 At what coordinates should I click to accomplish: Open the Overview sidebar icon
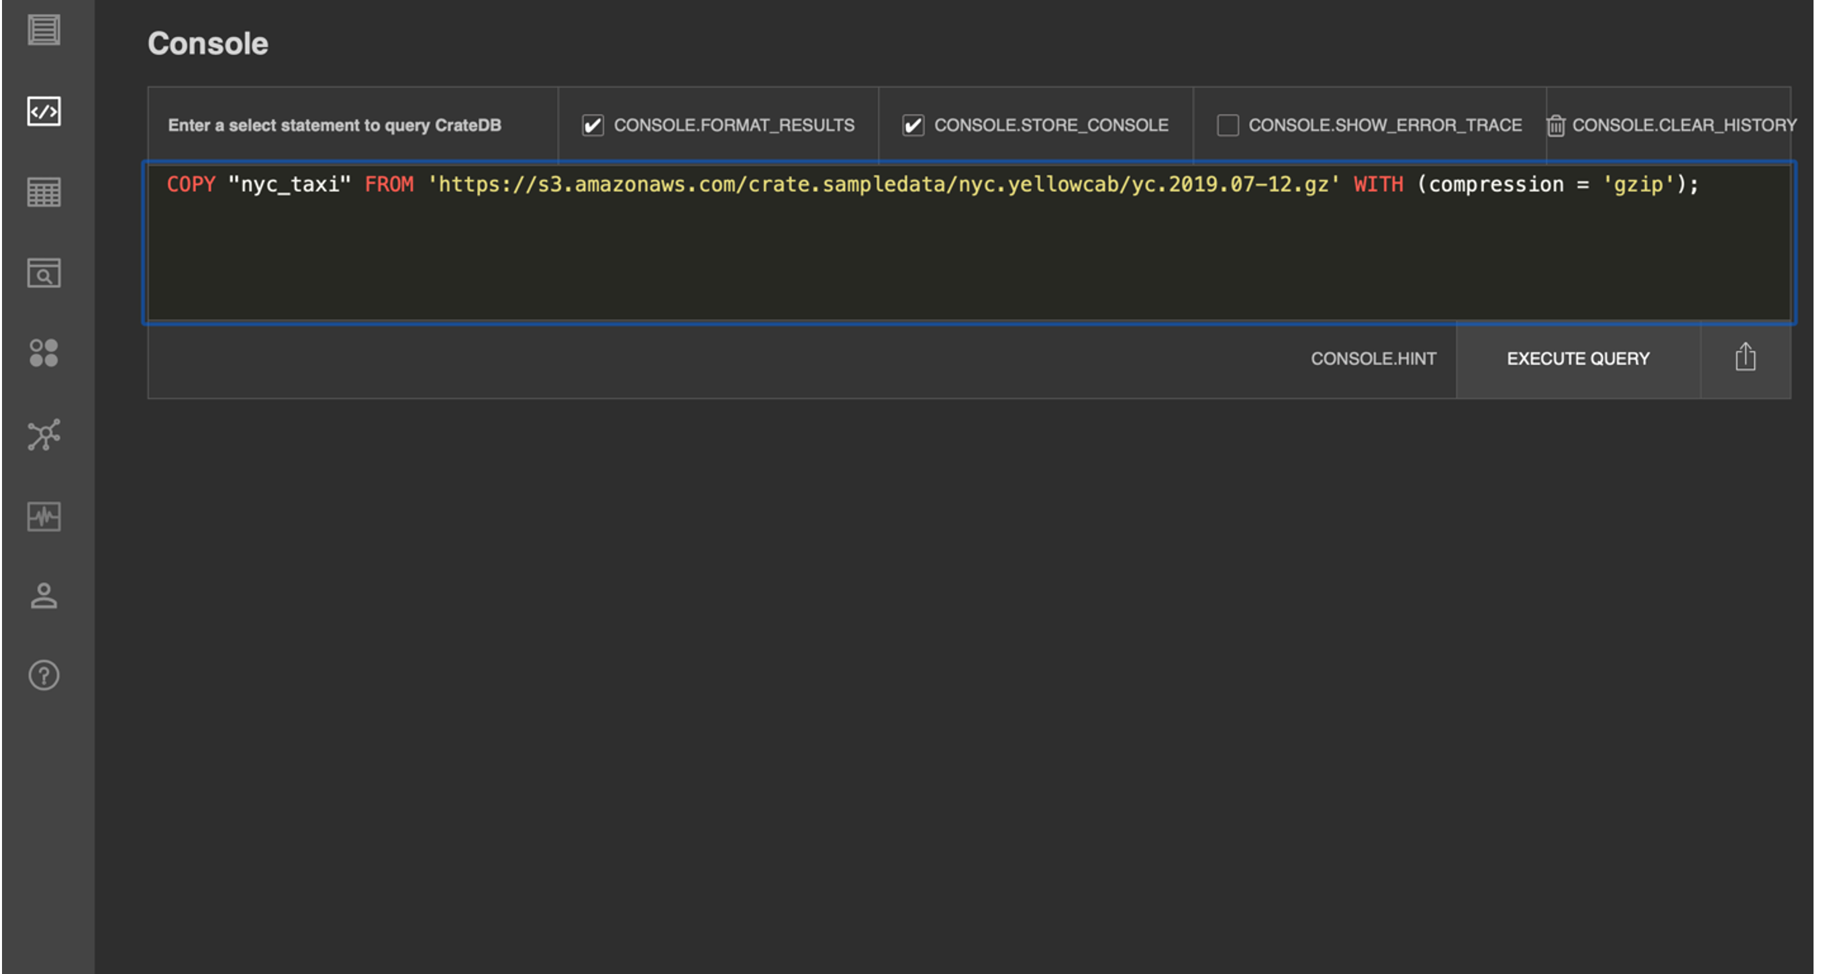tap(44, 30)
